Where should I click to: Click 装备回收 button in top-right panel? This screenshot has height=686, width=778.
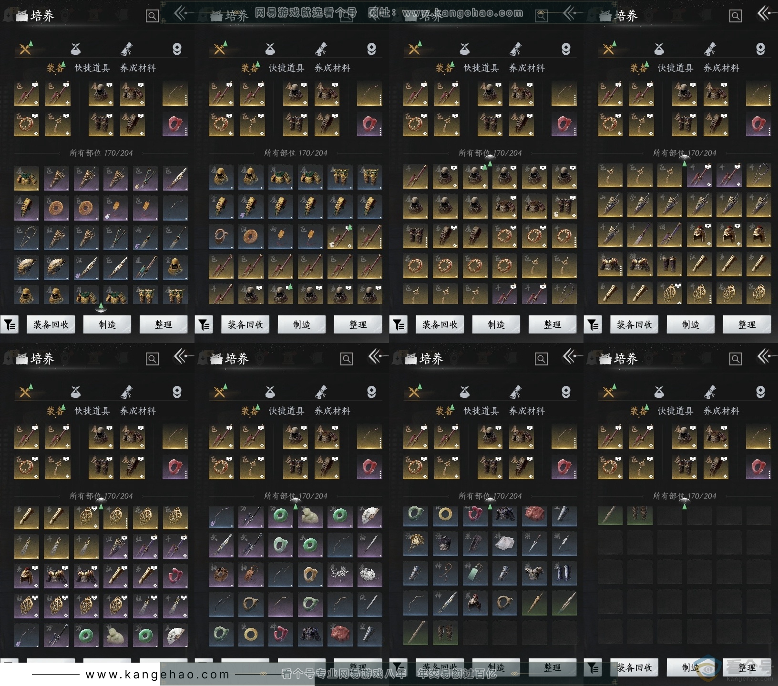[635, 325]
